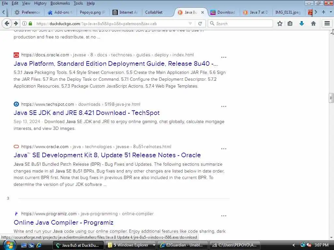Image resolution: width=334 pixels, height=250 pixels.
Task: Open Java SE Development Kit 8 Update 51 link
Action: (x=107, y=155)
